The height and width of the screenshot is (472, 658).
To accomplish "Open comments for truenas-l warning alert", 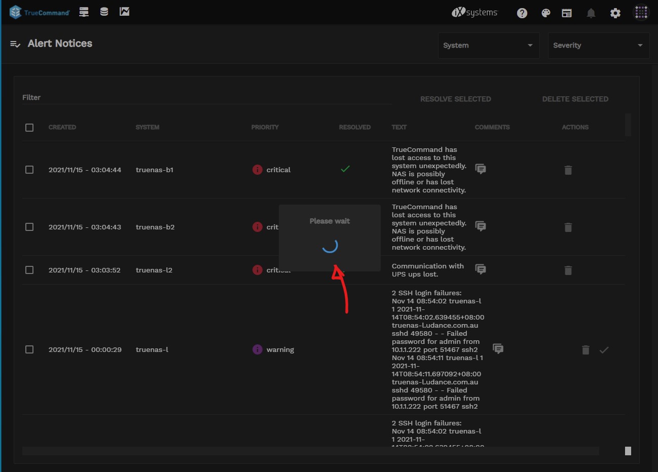I will [x=498, y=349].
